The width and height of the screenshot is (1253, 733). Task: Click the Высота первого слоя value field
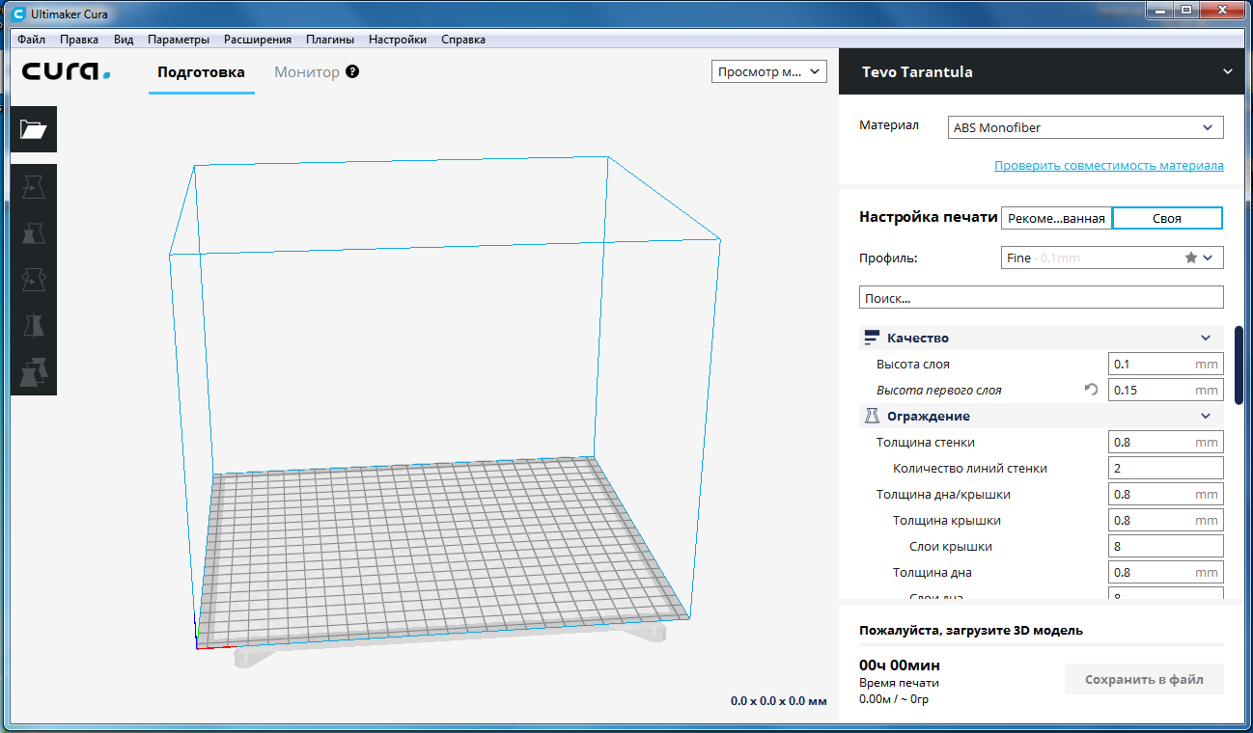(x=1166, y=390)
